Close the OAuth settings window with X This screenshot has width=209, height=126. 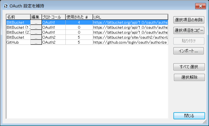click(200, 6)
